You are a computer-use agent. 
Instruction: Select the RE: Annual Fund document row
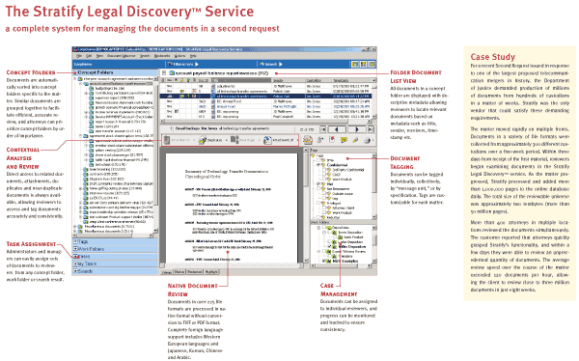[x=266, y=101]
